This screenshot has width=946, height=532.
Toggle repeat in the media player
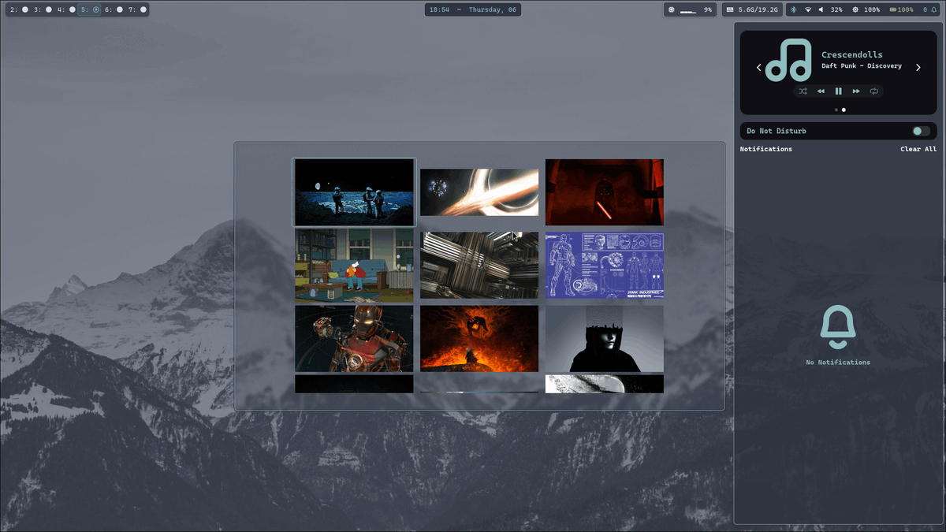click(x=874, y=91)
